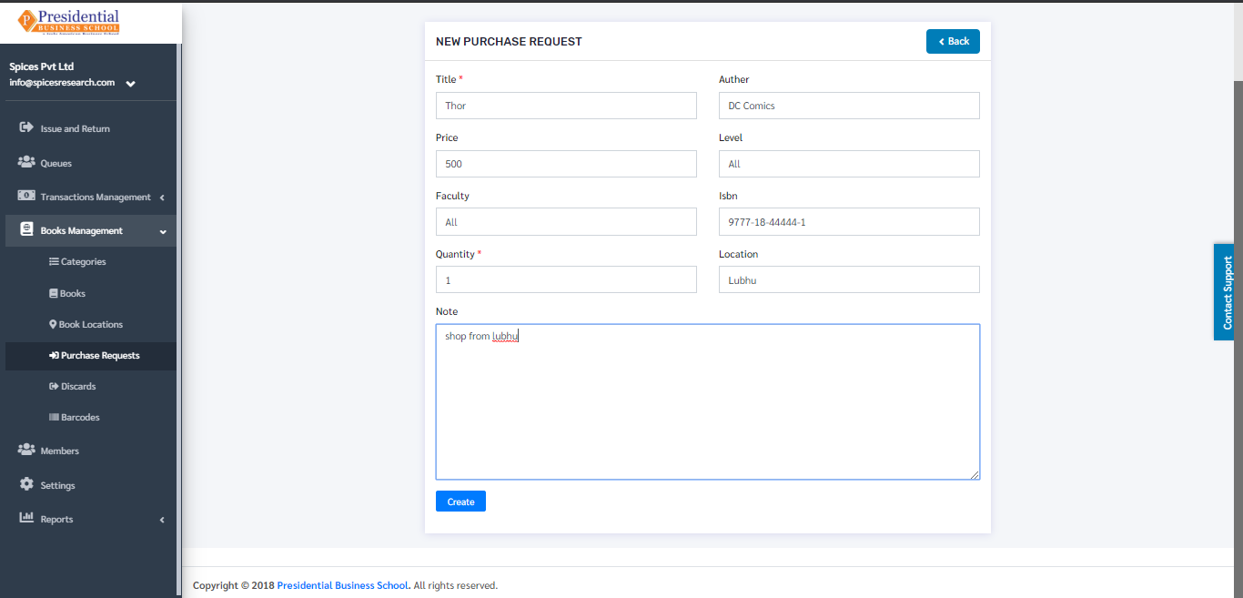Open the Contact Support side tab
The height and width of the screenshot is (598, 1243).
point(1227,292)
